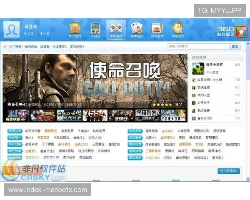Click the user avatar placeholder

pyautogui.click(x=12, y=30)
